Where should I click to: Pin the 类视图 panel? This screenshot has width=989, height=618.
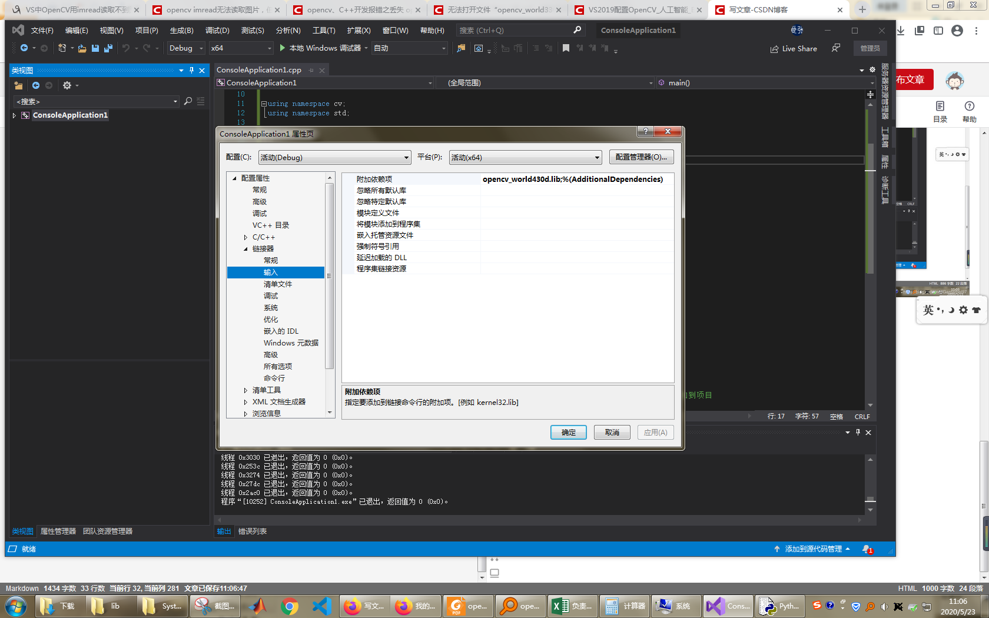[x=192, y=70]
